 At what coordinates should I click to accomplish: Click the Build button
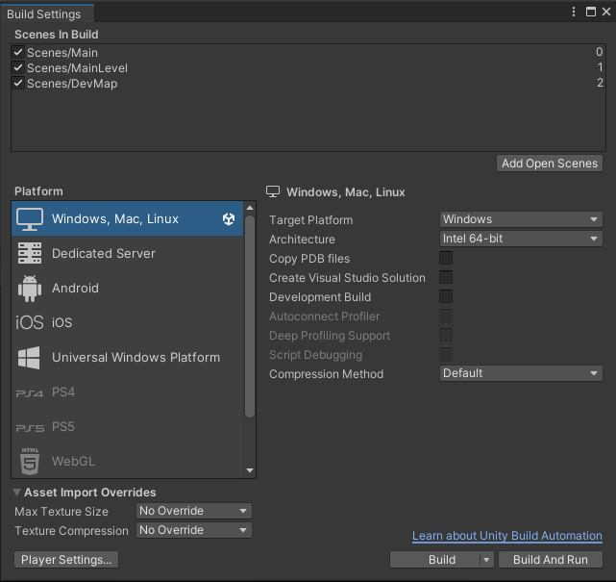click(x=435, y=560)
